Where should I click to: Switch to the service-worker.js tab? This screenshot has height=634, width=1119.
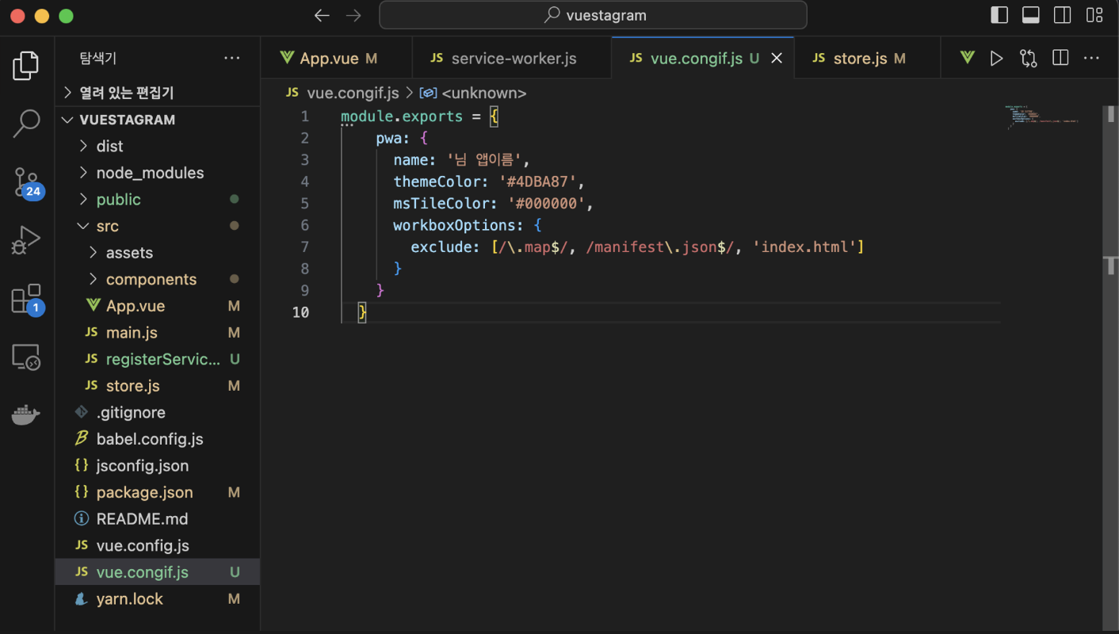coord(513,58)
